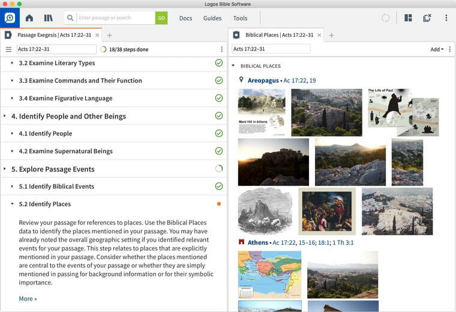Viewport: 456px width, 312px height.
Task: Open the Mars Hill in Athens infographic thumbnail
Action: pos(262,112)
